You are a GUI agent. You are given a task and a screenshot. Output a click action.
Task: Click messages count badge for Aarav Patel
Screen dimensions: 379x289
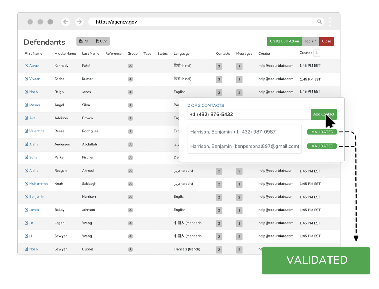click(x=239, y=66)
